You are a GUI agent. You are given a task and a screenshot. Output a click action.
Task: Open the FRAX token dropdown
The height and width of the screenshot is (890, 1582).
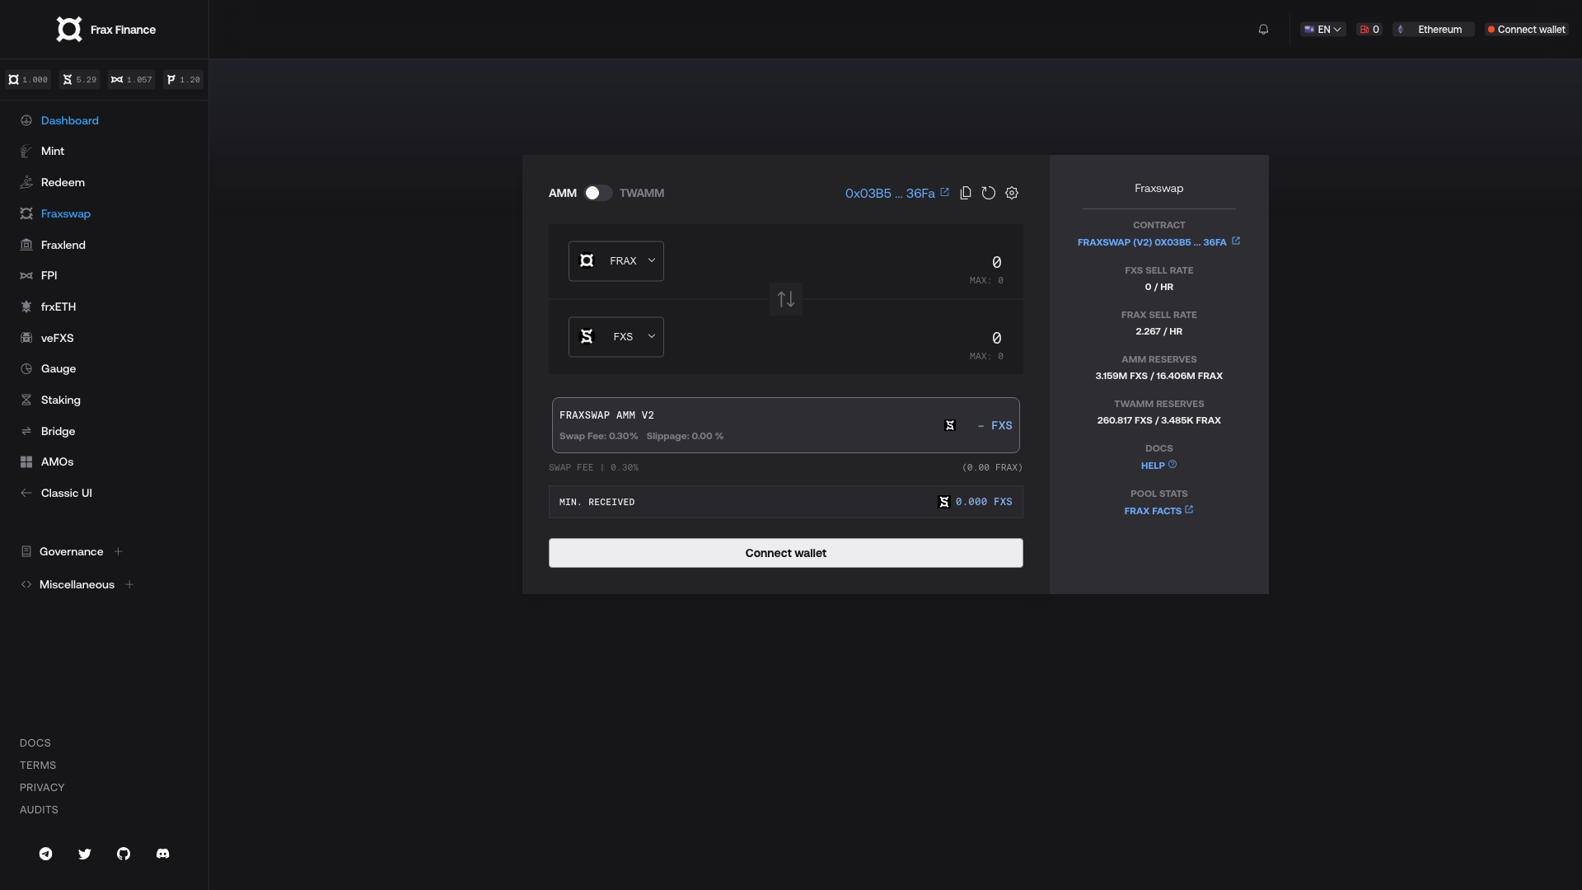click(x=616, y=261)
